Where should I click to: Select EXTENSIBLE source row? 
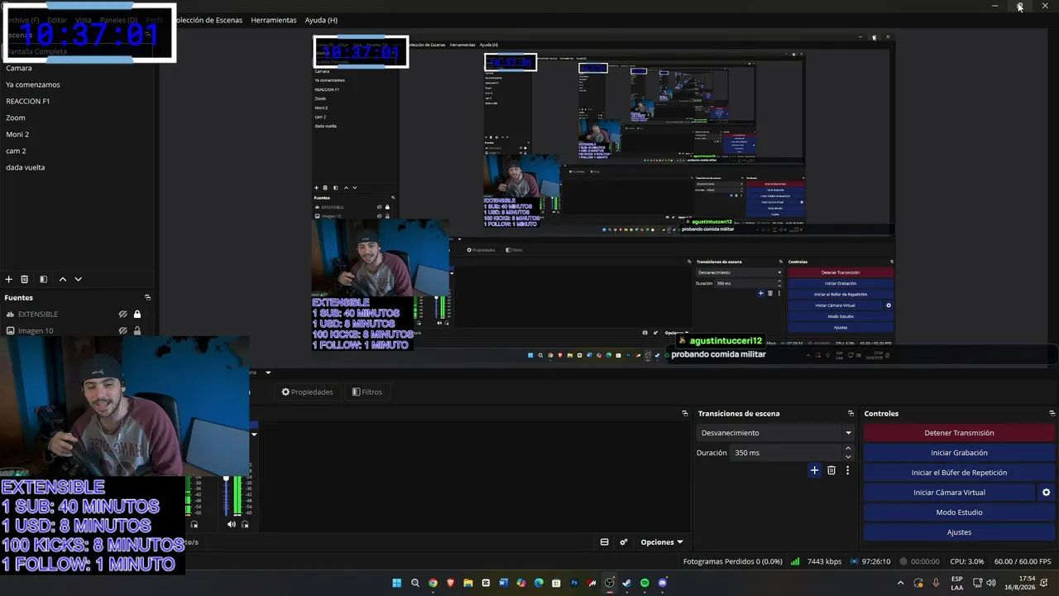click(78, 315)
